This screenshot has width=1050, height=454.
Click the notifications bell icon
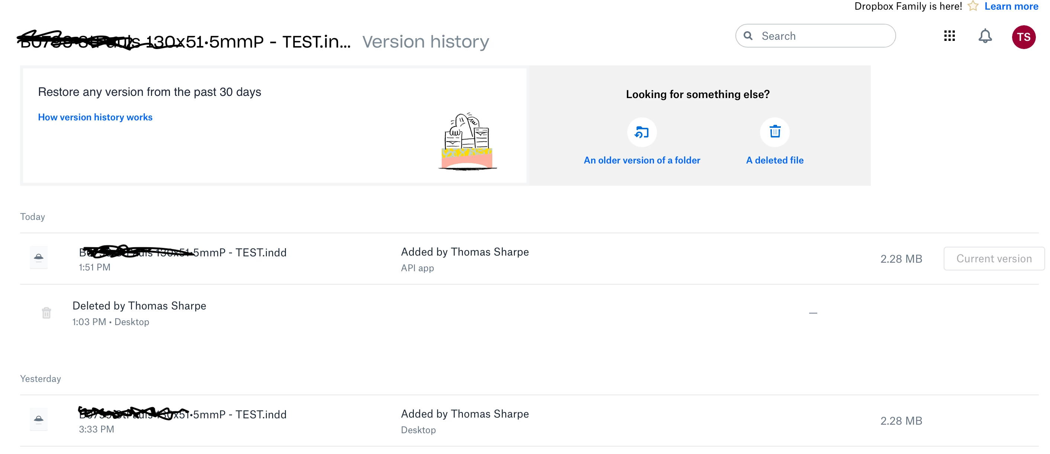[985, 36]
